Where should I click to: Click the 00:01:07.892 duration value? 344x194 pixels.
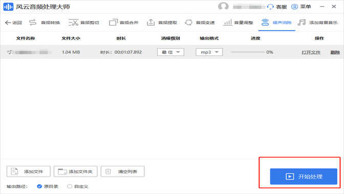click(128, 52)
